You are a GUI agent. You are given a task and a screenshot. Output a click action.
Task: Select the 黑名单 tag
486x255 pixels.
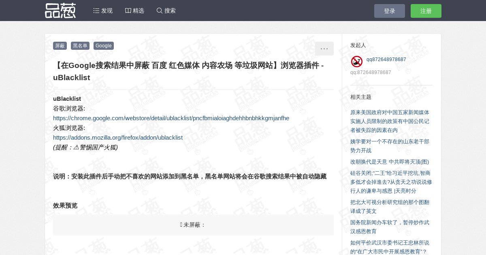point(80,46)
